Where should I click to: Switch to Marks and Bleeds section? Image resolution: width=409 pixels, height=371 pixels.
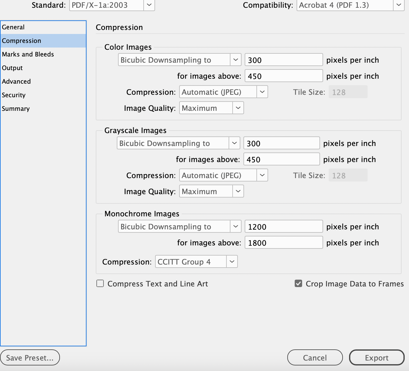click(x=28, y=54)
